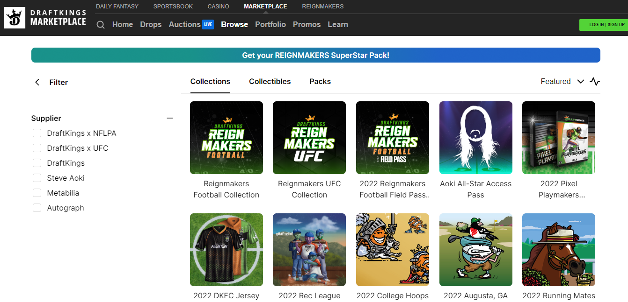The image size is (628, 302).
Task: Open the Auctions page
Action: [x=184, y=25]
